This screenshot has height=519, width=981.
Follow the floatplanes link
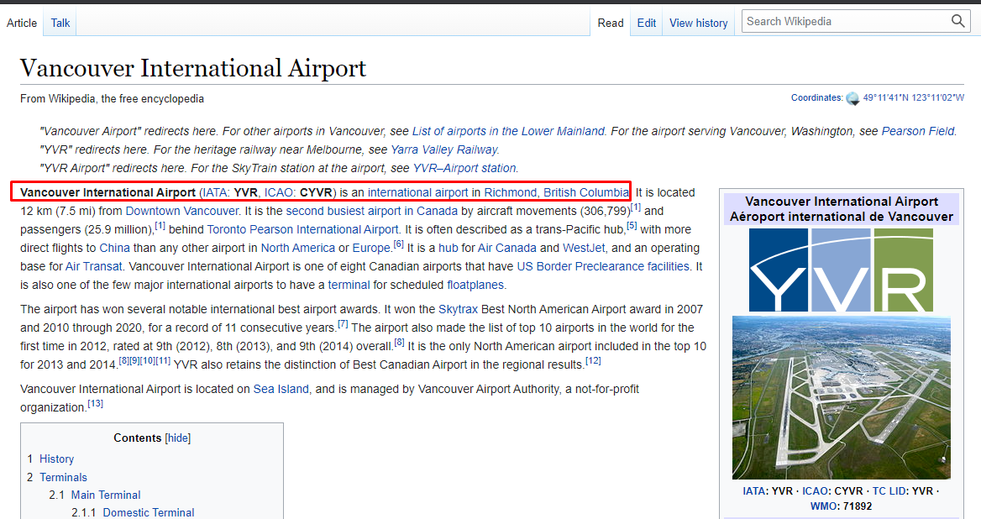[x=475, y=285]
